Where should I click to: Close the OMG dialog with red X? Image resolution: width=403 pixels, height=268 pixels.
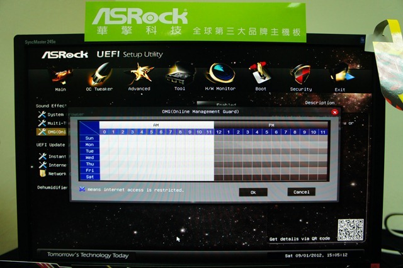[334, 112]
